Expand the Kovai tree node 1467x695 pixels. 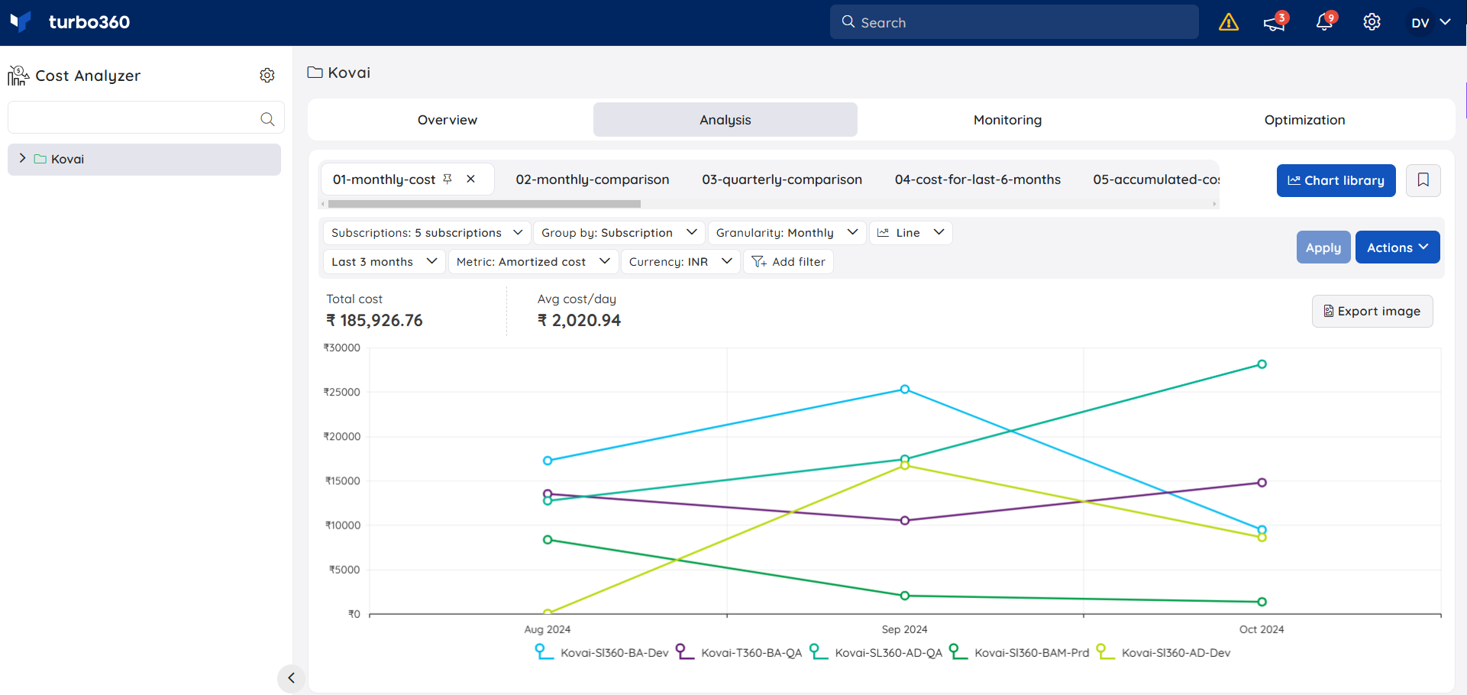click(22, 158)
